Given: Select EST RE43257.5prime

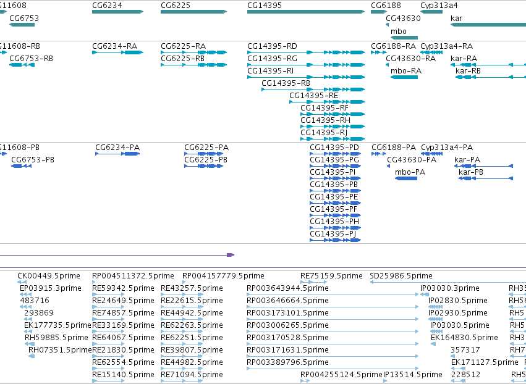Looking at the screenshot, I should coord(192,288).
